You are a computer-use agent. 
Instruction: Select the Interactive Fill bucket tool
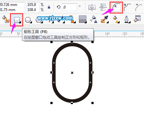tap(116, 19)
